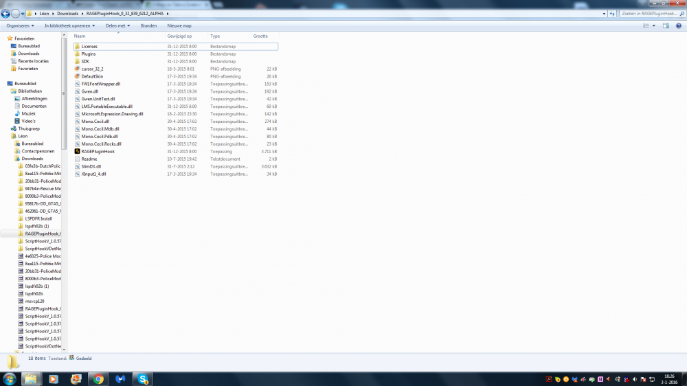Image resolution: width=687 pixels, height=386 pixels.
Task: Open the Delen met dropdown
Action: [117, 26]
